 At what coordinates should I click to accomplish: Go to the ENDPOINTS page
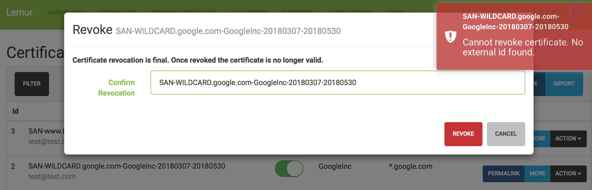(297, 12)
